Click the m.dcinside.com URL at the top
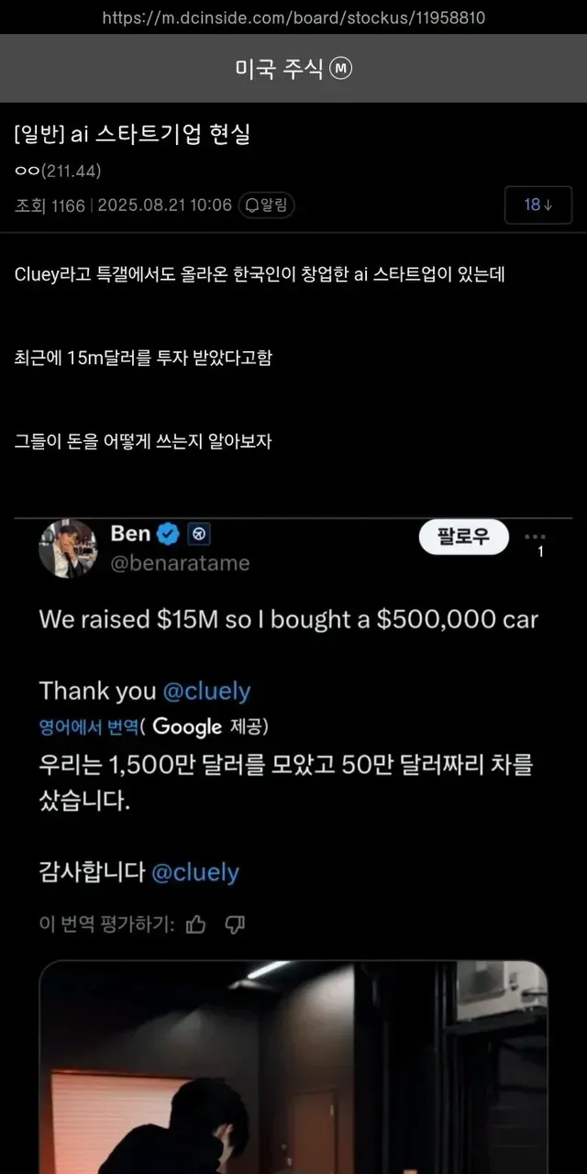Viewport: 587px width, 1174px height. (293, 17)
